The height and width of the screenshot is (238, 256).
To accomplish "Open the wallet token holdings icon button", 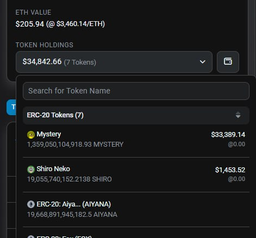I will (x=228, y=62).
